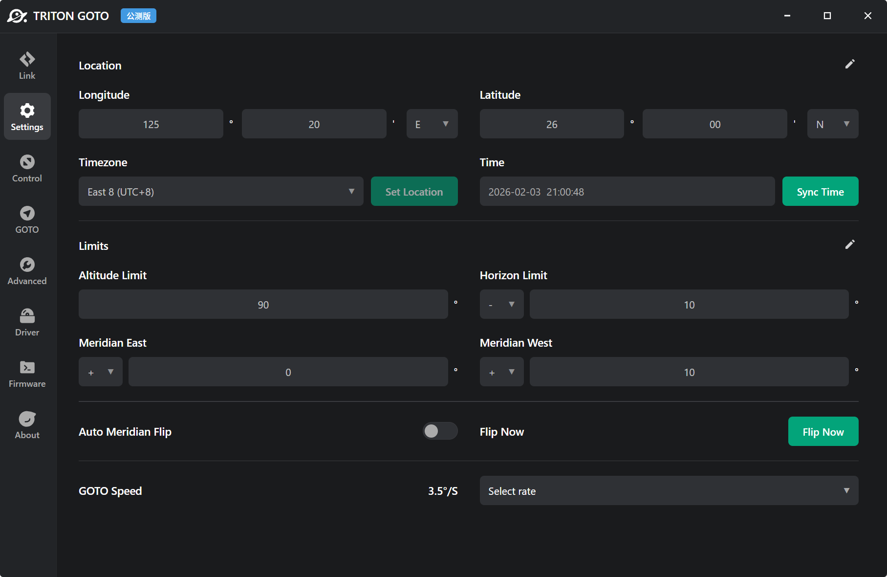The height and width of the screenshot is (577, 887).
Task: Expand the Timezone East 8 dropdown
Action: pyautogui.click(x=221, y=192)
